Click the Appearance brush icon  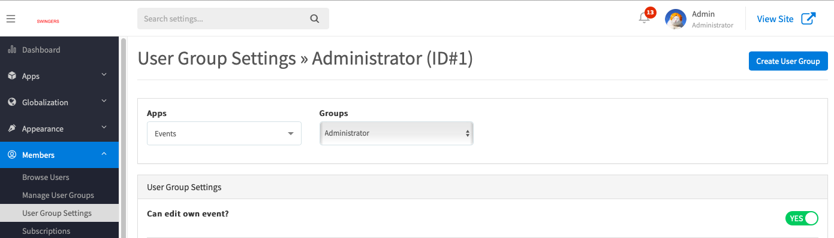[12, 129]
